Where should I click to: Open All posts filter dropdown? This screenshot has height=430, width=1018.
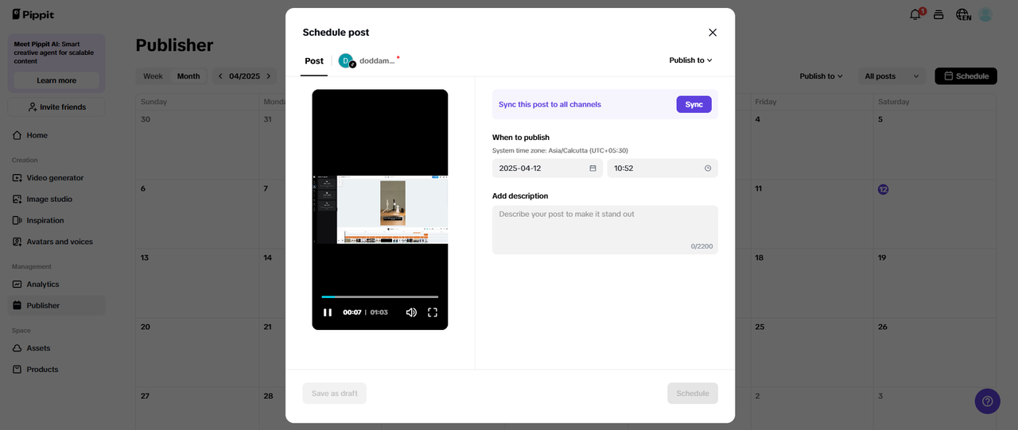pyautogui.click(x=892, y=76)
